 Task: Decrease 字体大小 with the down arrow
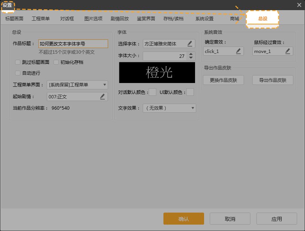(191, 58)
